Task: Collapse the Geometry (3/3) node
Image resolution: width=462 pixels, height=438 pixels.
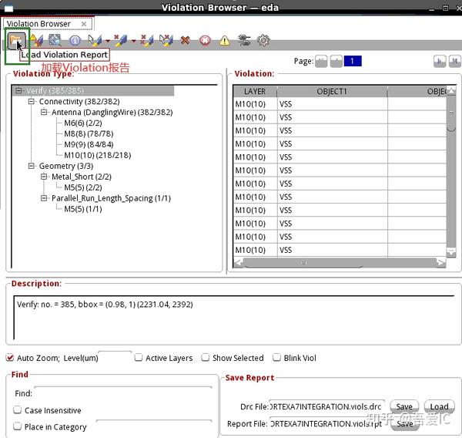Action: [x=31, y=166]
